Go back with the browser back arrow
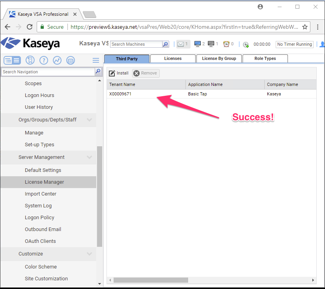 tap(7, 27)
